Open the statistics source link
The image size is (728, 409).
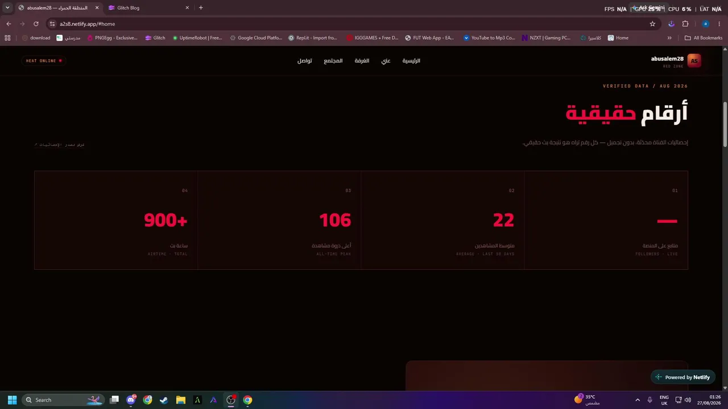point(60,144)
